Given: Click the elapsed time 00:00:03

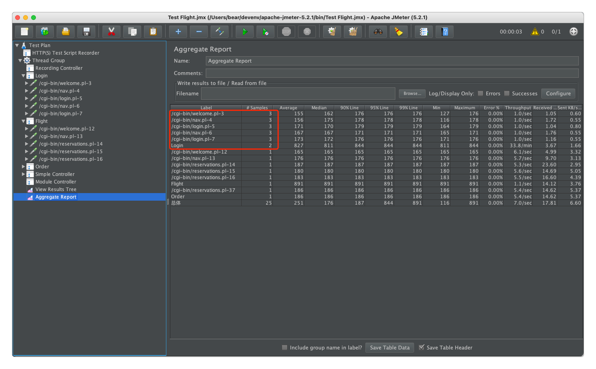Looking at the screenshot, I should pos(511,32).
